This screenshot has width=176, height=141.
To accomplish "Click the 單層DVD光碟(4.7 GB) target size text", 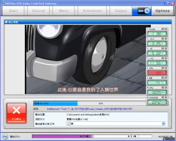I will click(77, 119).
